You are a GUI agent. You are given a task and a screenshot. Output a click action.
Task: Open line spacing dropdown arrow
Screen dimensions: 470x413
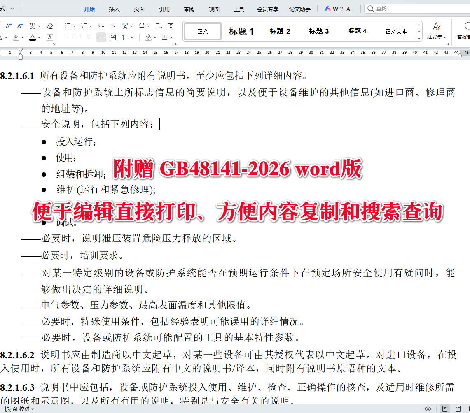pyautogui.click(x=132, y=38)
